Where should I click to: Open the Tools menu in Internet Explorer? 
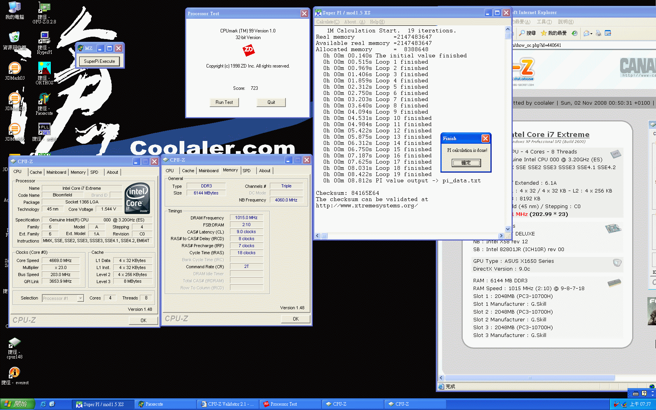tap(544, 22)
